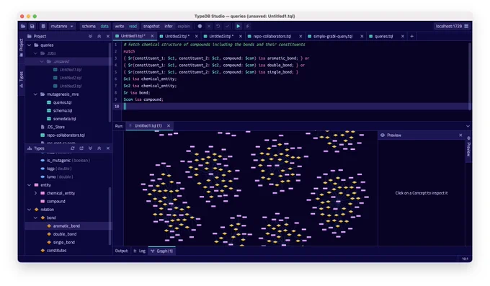The height and width of the screenshot is (286, 490).
Task: Expand all in Types panel
Action: click(90, 148)
